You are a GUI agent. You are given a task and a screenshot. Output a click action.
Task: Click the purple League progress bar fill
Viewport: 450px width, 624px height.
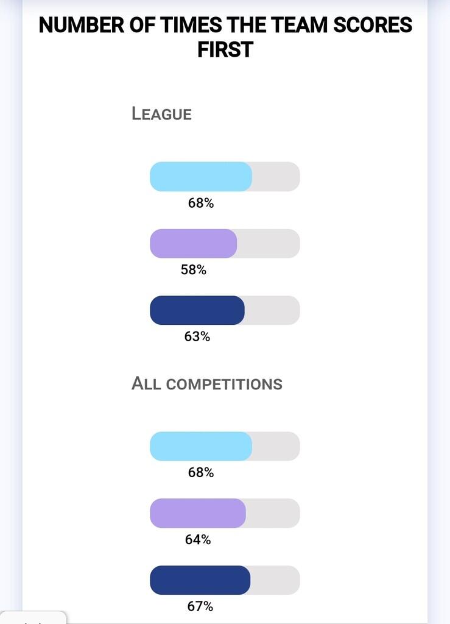point(193,244)
